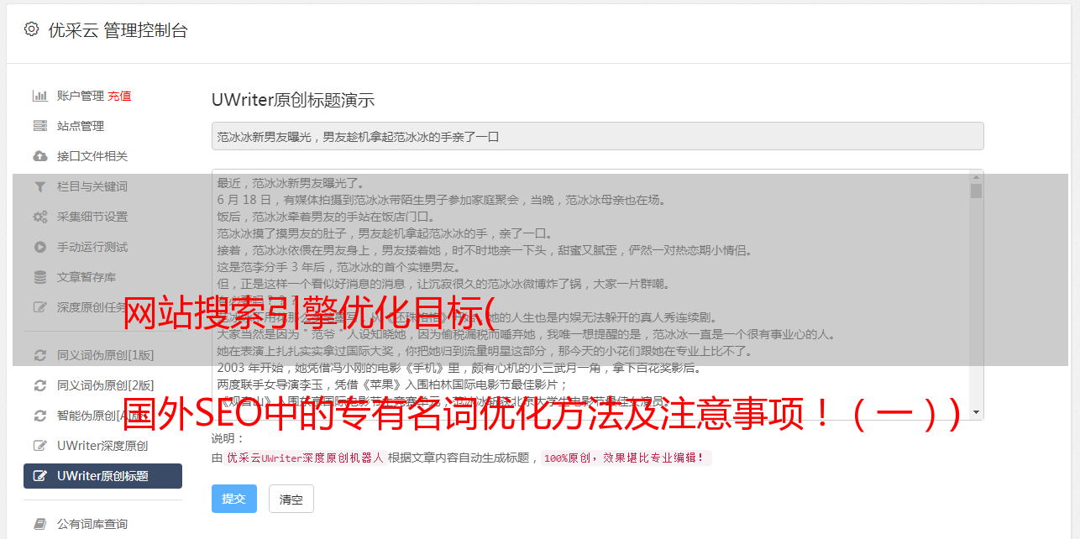This screenshot has width=1080, height=539.
Task: Select the database icon for 文章暂存库
Action: pos(39,277)
